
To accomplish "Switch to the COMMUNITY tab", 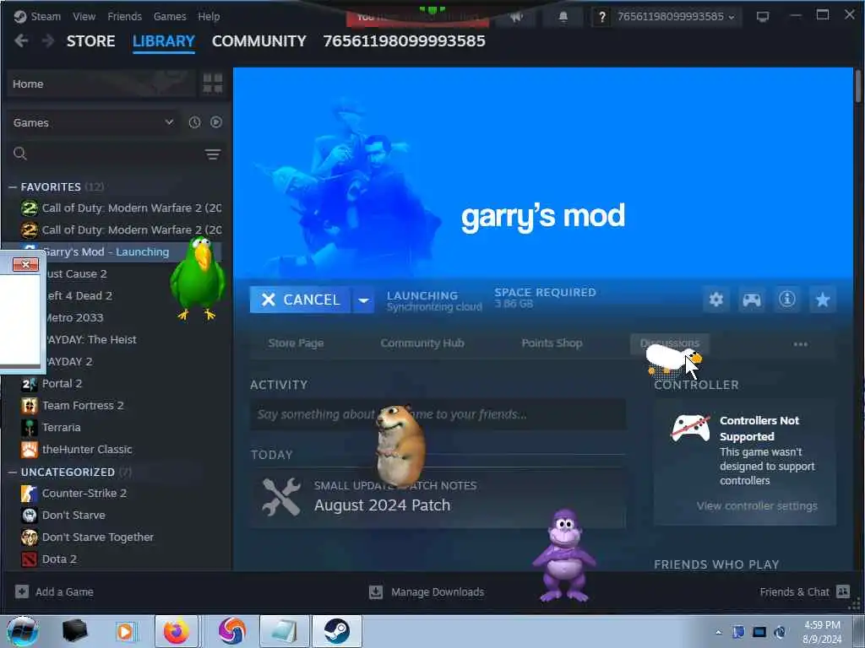I will pos(258,40).
